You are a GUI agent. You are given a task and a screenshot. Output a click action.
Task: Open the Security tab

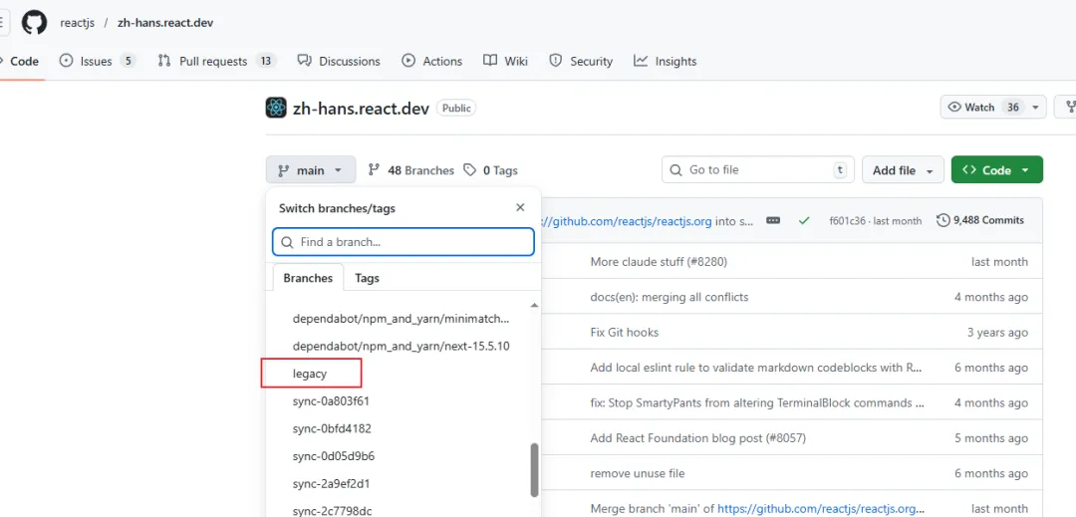click(581, 61)
